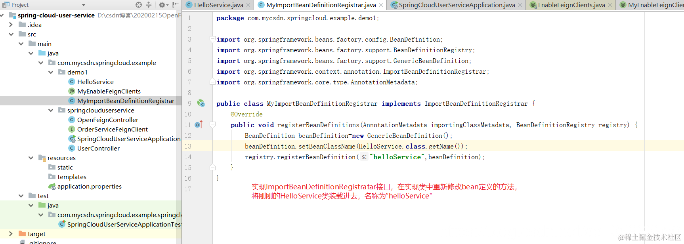Select the static folder
This screenshot has width=684, height=244.
coord(65,167)
